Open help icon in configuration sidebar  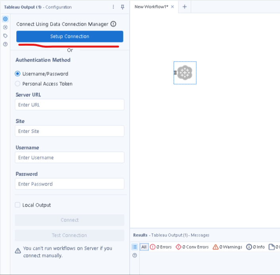pos(5,44)
